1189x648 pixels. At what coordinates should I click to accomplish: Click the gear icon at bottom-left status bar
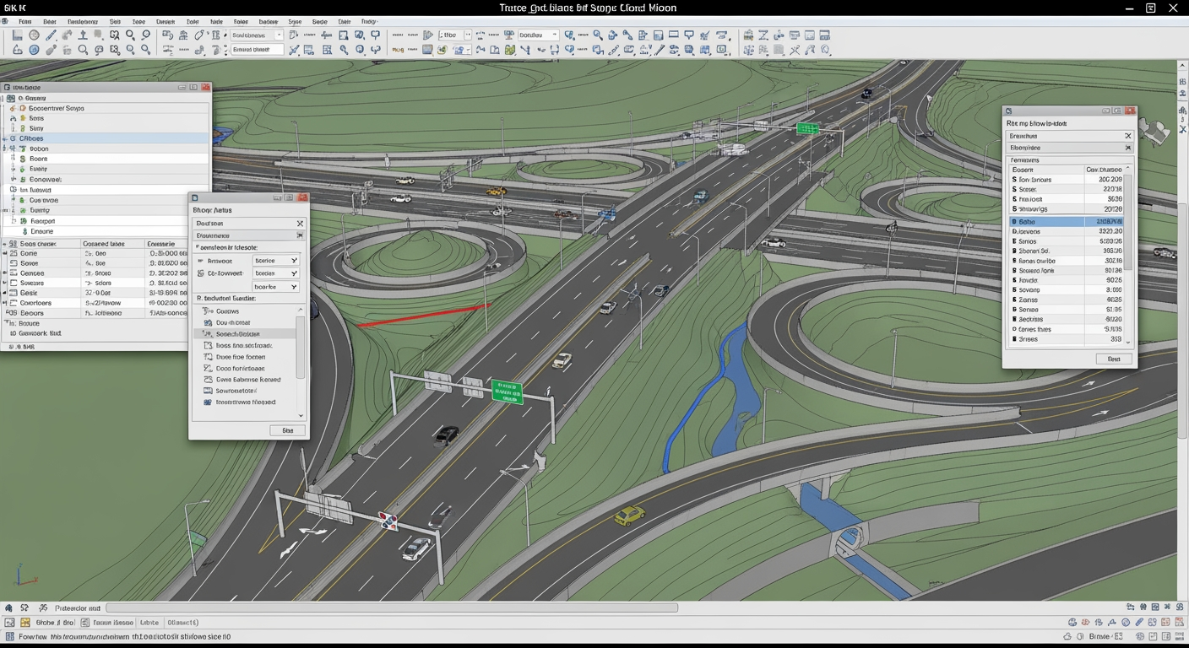(x=8, y=607)
